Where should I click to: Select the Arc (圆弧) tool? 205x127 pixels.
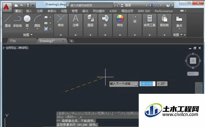point(37,21)
